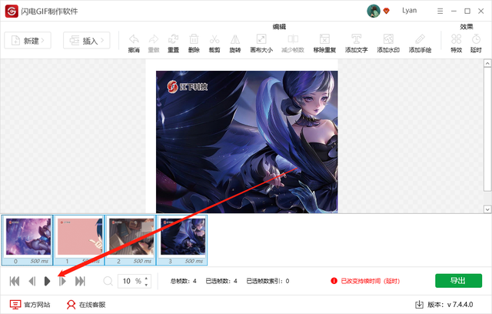492x314 pixels.
Task: Click the Lyan username
Action: click(x=409, y=11)
